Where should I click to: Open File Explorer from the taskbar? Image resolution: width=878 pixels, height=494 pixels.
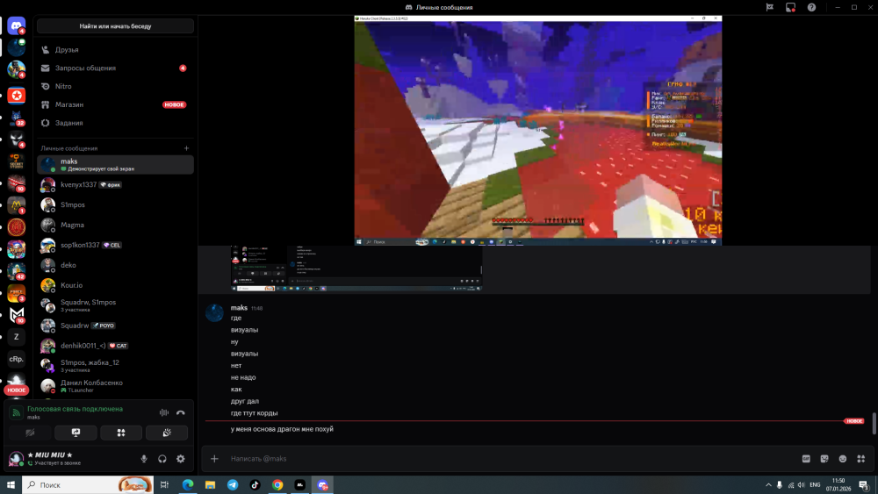pos(210,485)
